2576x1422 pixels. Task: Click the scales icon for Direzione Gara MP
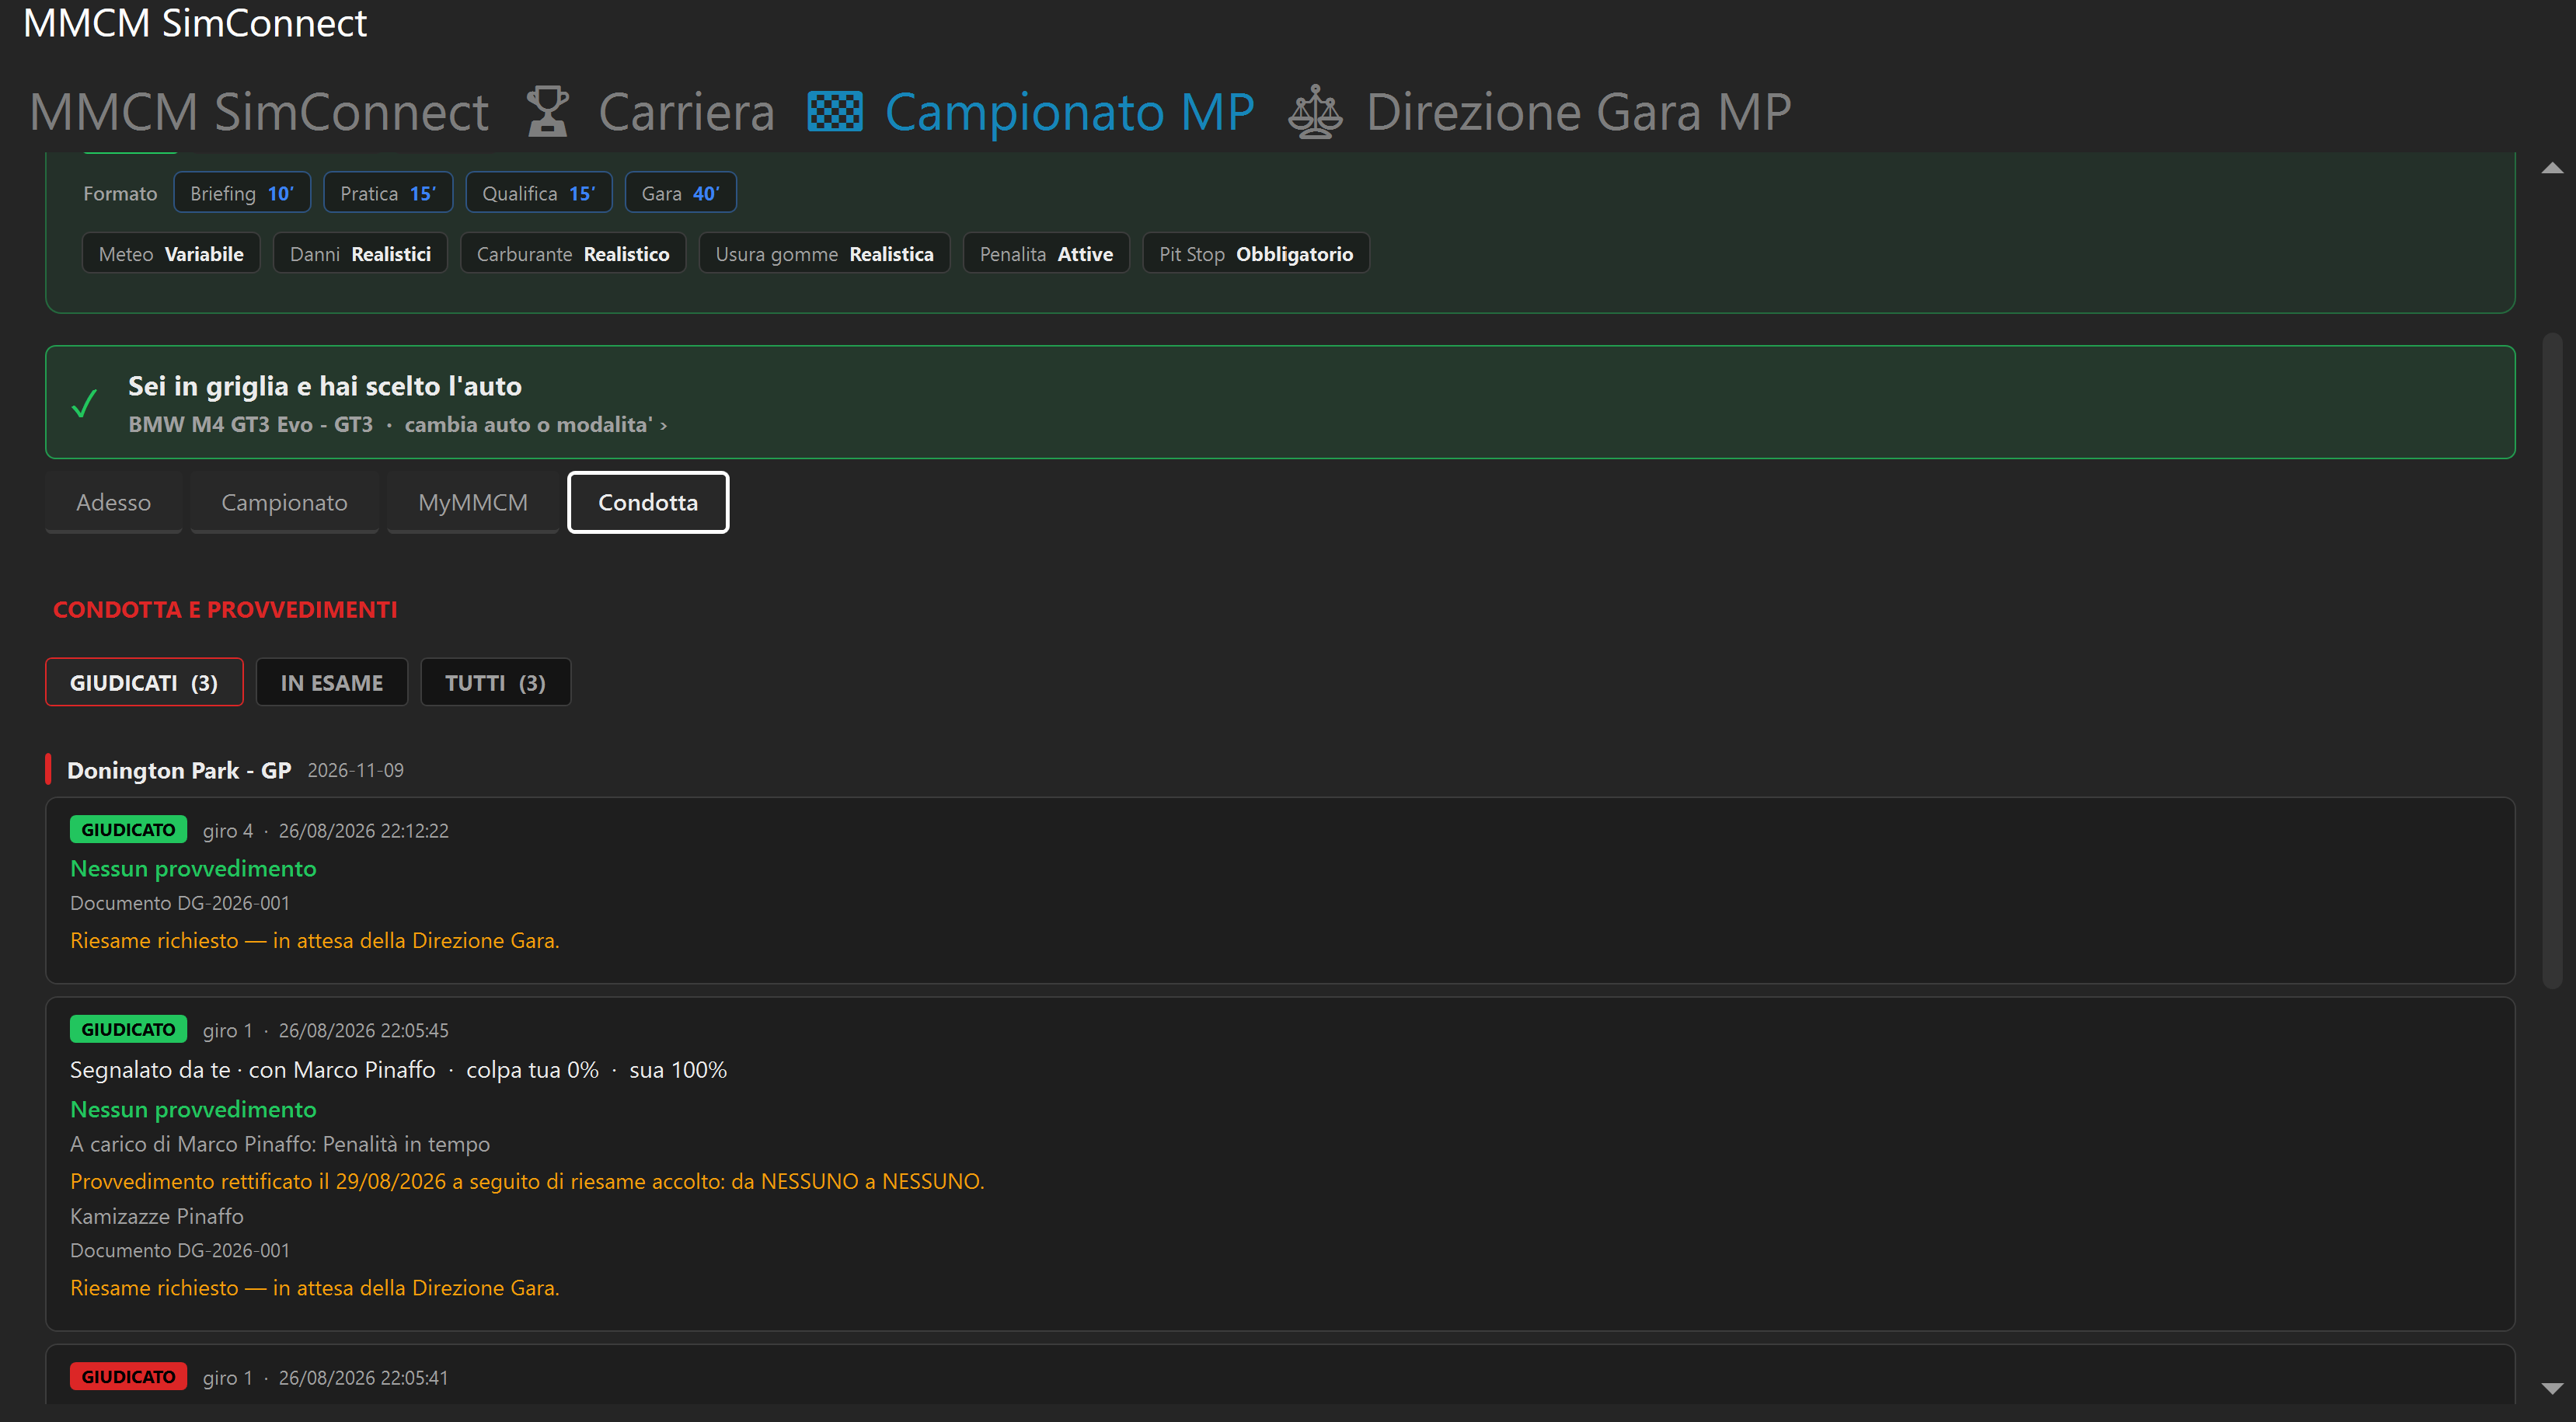[1315, 111]
